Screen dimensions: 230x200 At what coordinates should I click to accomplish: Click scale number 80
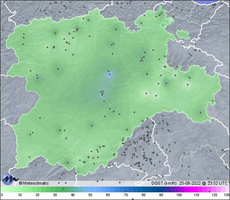tap(144, 195)
